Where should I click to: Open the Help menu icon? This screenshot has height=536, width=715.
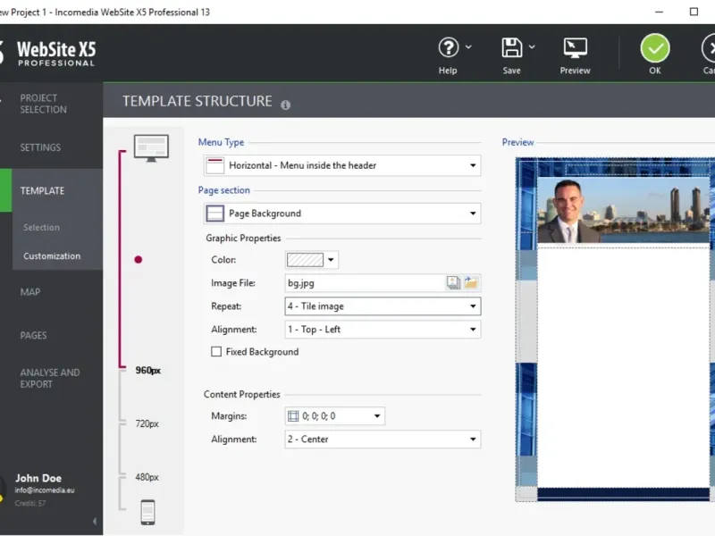[449, 47]
